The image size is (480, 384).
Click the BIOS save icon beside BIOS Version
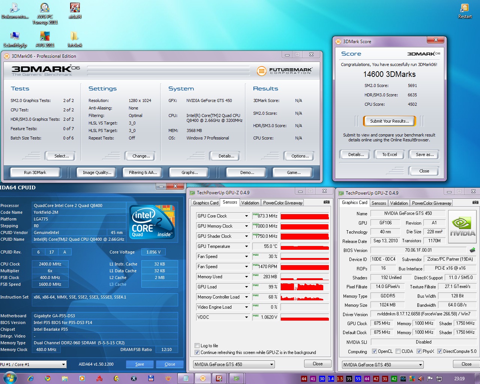(x=472, y=250)
